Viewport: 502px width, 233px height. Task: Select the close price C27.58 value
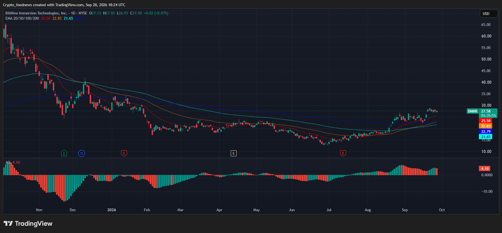135,13
